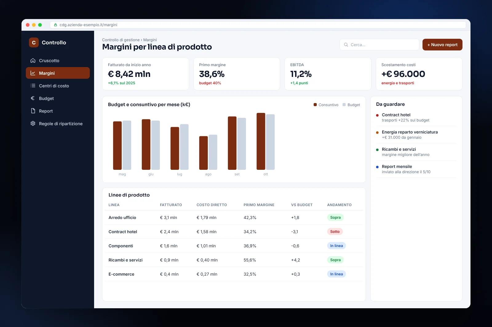Click the PRIMO MARGINE column header

pos(259,205)
